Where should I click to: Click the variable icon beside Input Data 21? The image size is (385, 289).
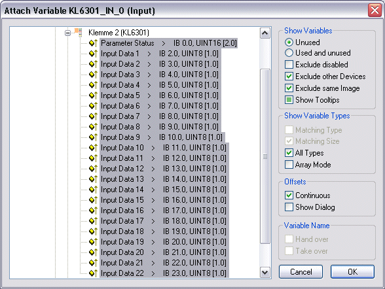click(93, 263)
